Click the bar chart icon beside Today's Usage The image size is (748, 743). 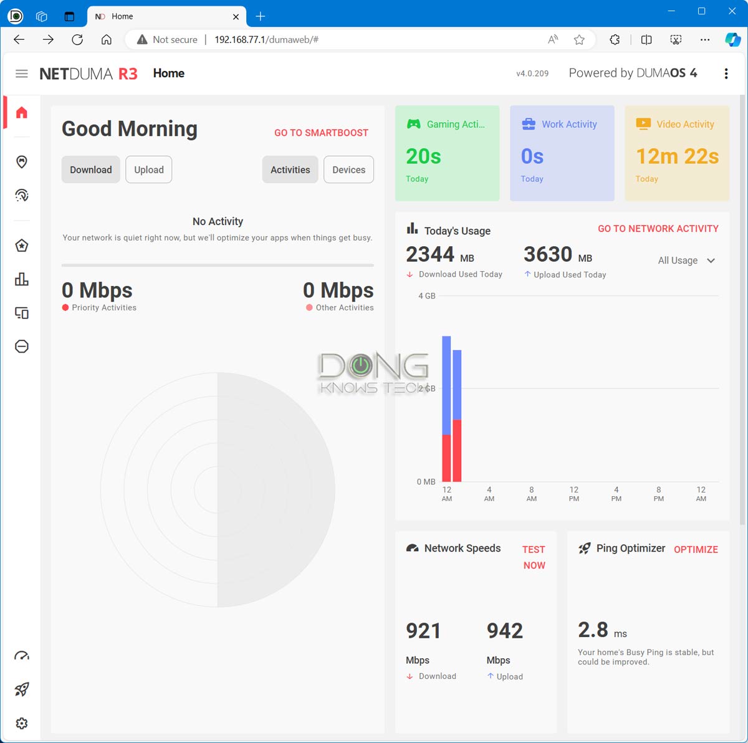[x=412, y=229]
